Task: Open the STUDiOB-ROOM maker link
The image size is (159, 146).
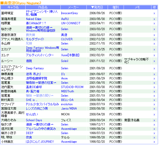Action: tap(72, 87)
